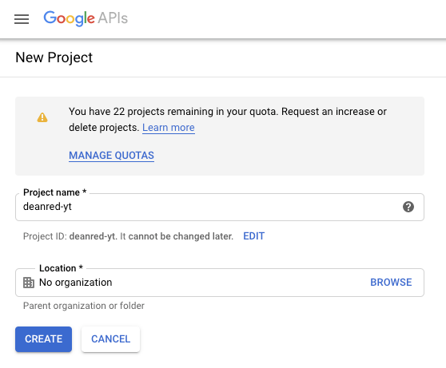Click the New Project page heading
446x368 pixels.
(54, 57)
